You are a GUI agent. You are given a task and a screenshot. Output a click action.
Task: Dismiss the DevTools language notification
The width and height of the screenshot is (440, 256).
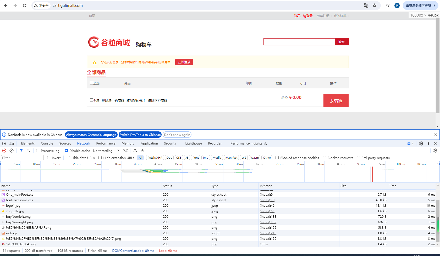[436, 135]
